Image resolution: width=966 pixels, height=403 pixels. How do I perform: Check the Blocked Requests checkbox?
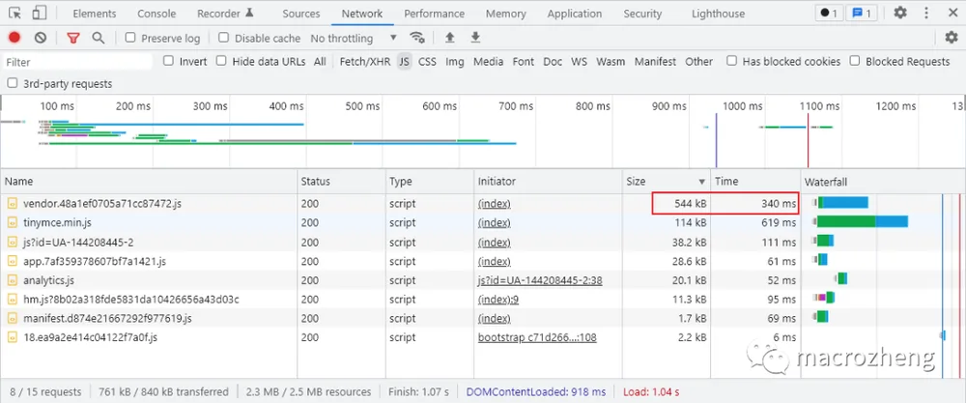[855, 61]
